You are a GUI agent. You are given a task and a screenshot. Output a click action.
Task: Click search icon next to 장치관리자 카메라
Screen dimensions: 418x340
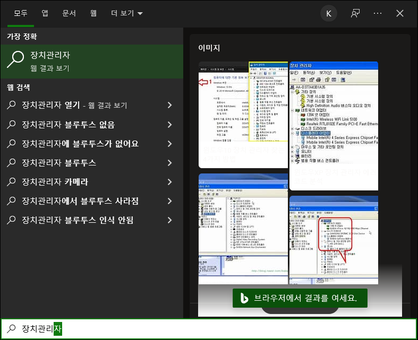click(11, 181)
